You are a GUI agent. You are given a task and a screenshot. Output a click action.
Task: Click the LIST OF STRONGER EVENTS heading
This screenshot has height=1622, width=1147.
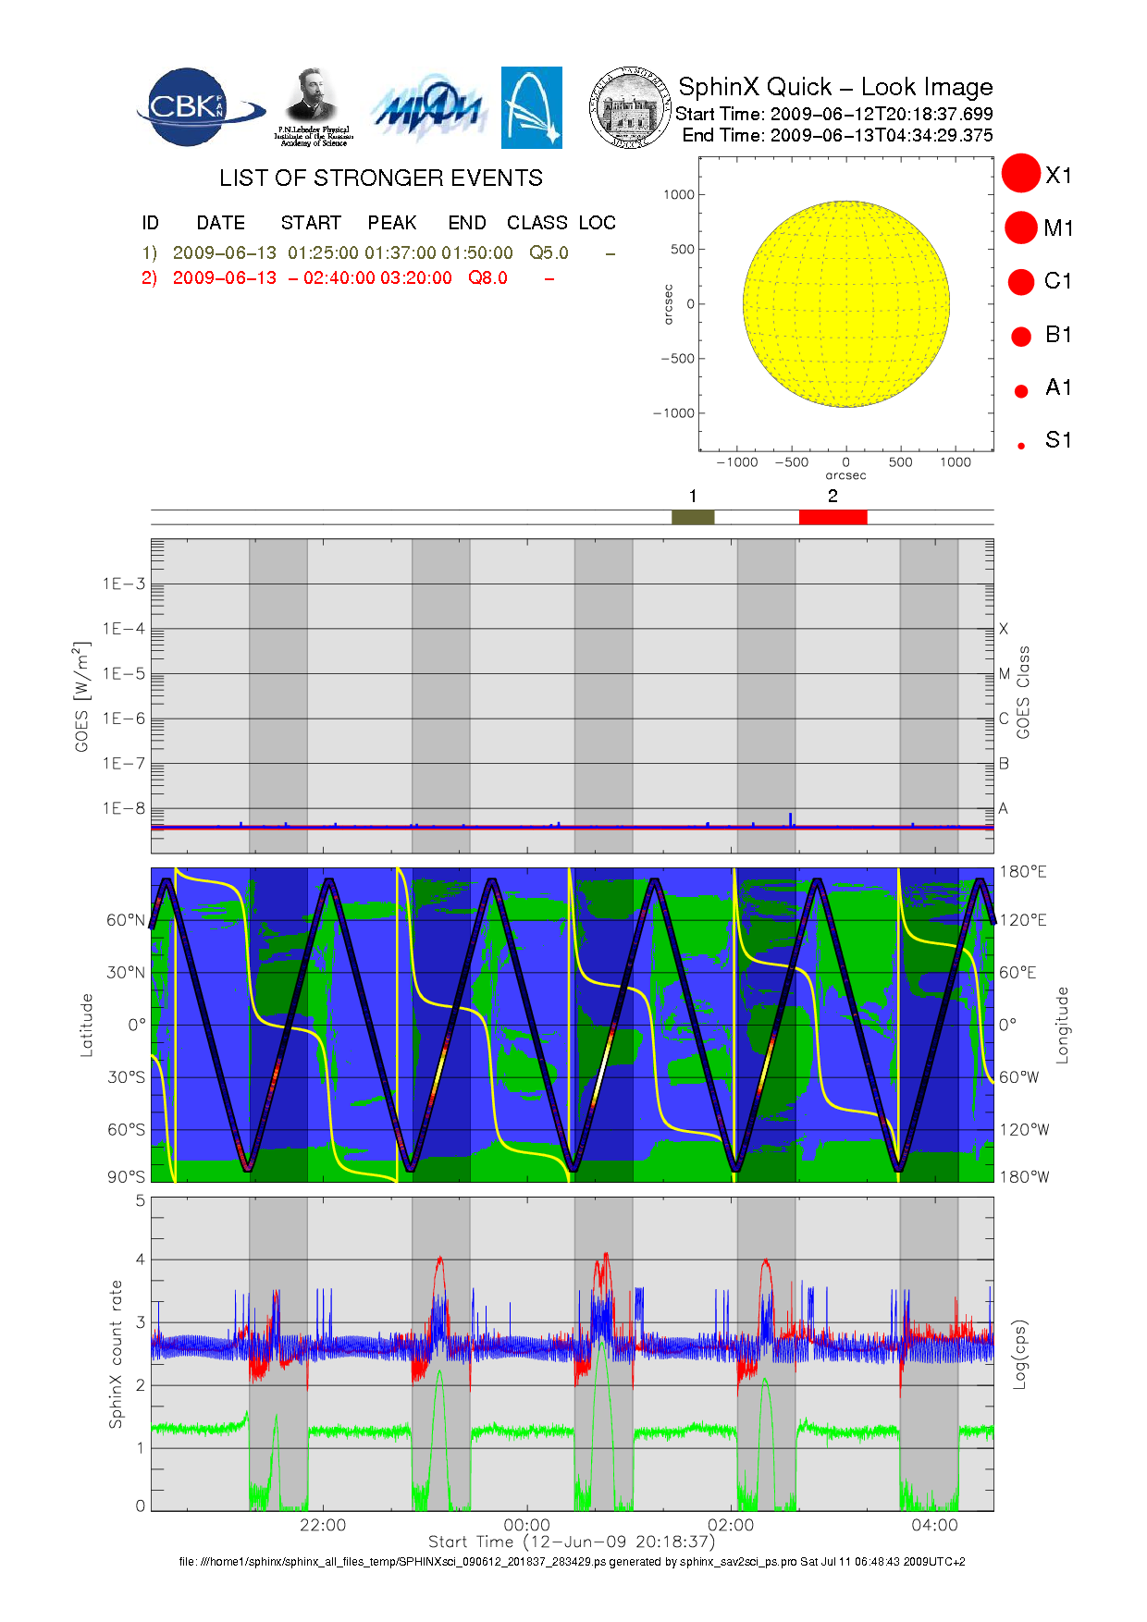pyautogui.click(x=381, y=178)
